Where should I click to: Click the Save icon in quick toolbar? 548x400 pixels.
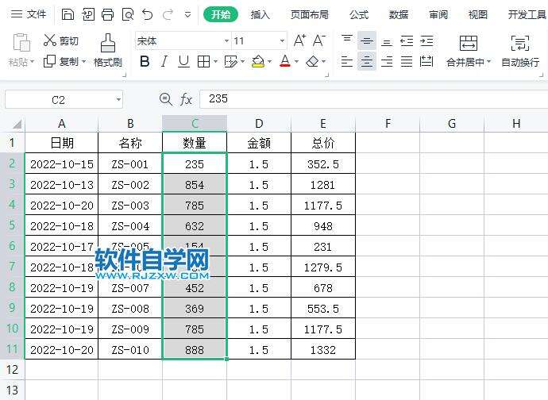tap(68, 14)
